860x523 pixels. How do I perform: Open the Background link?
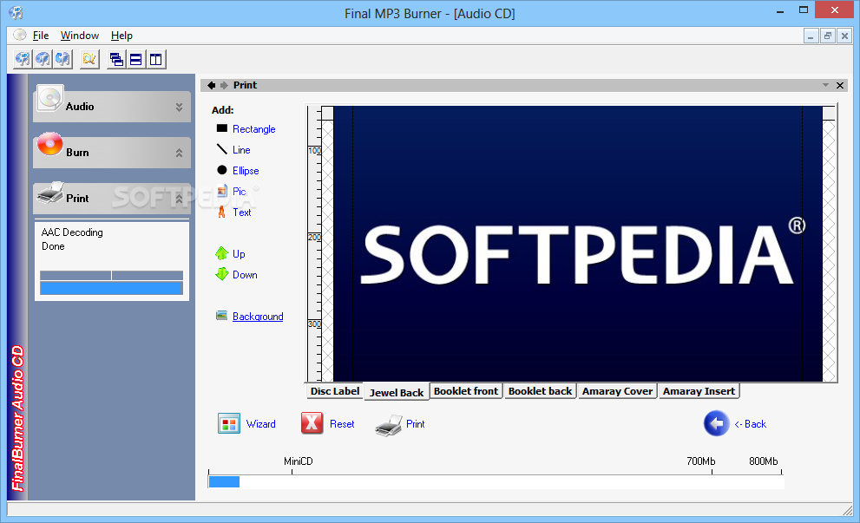click(258, 317)
